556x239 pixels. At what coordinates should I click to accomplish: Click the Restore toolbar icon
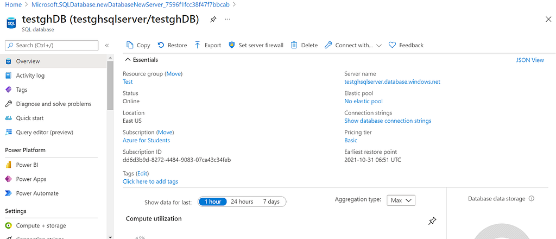[161, 45]
